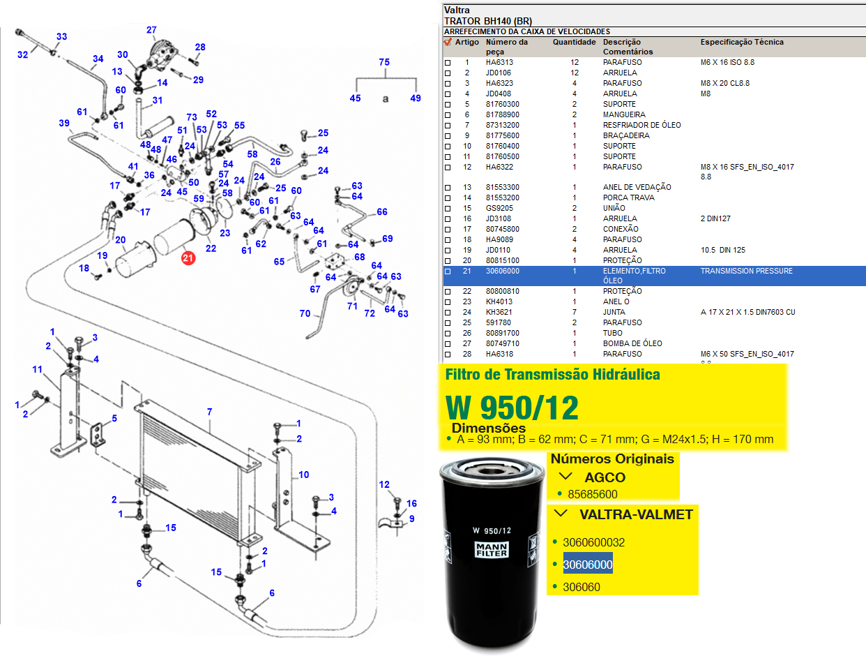The height and width of the screenshot is (656, 866).
Task: Select the Descrição Comentários column header
Action: [x=628, y=47]
